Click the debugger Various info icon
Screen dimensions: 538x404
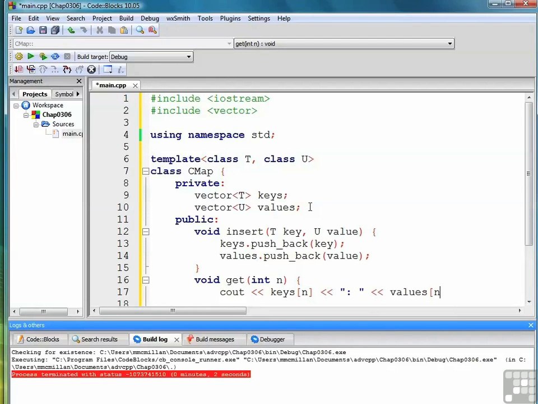pyautogui.click(x=120, y=70)
